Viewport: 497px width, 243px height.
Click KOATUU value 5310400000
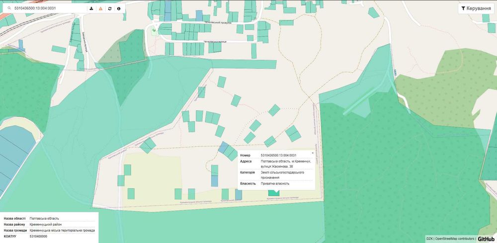tap(38, 237)
